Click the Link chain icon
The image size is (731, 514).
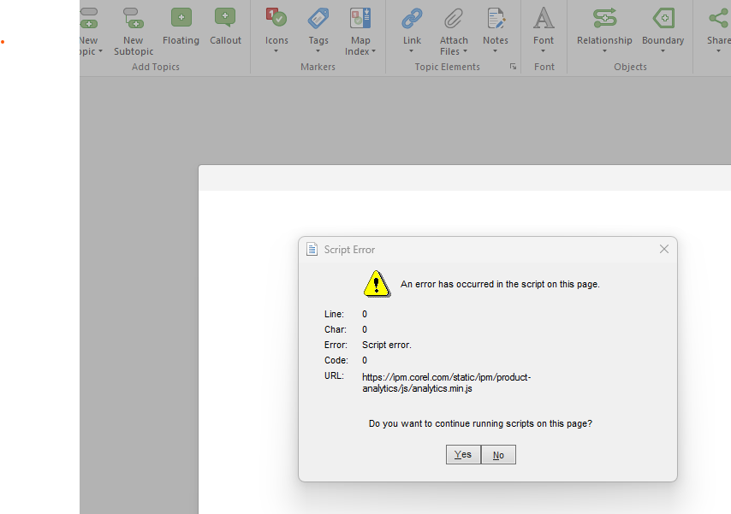point(412,18)
